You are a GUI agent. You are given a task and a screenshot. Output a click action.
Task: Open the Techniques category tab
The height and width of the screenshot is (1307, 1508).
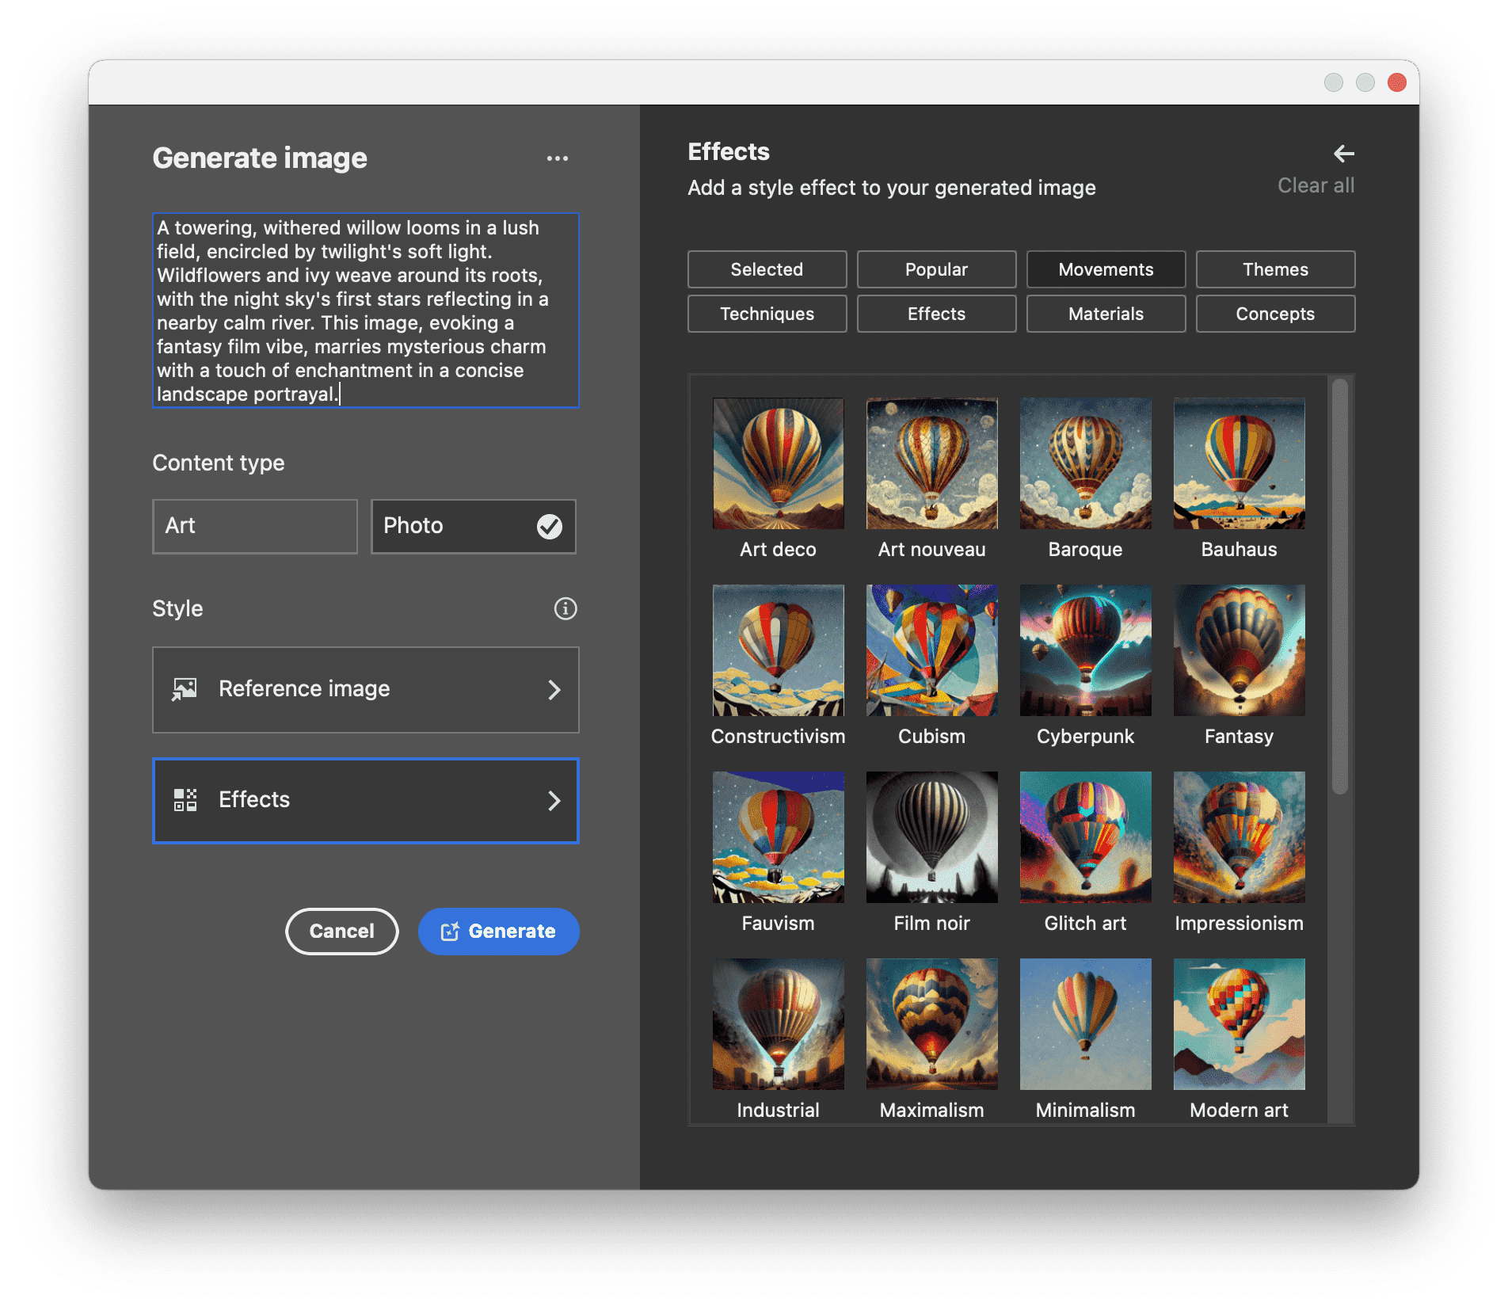[767, 314]
